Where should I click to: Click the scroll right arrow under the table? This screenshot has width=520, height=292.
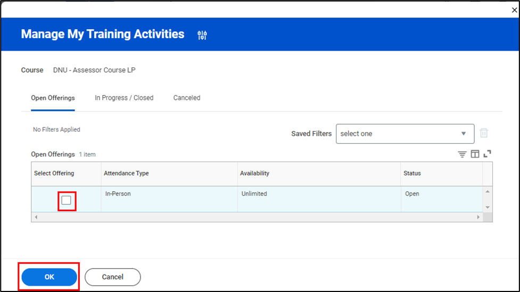pos(478,217)
